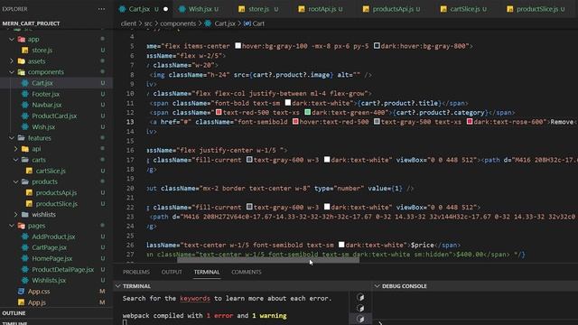Click the file icon of App.css
The width and height of the screenshot is (578, 325).
(x=22, y=291)
